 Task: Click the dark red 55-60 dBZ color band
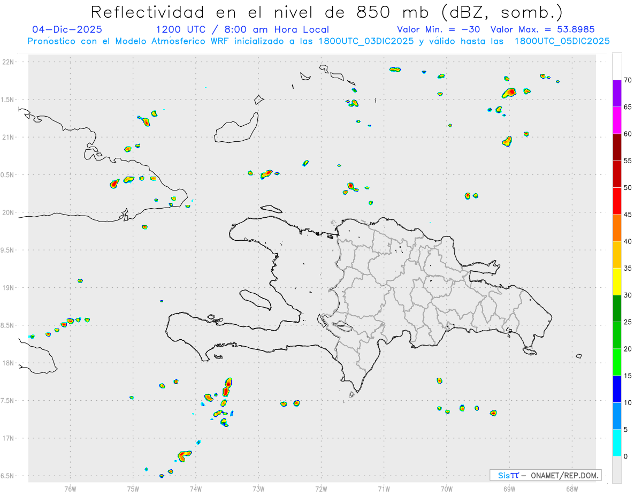coord(617,147)
